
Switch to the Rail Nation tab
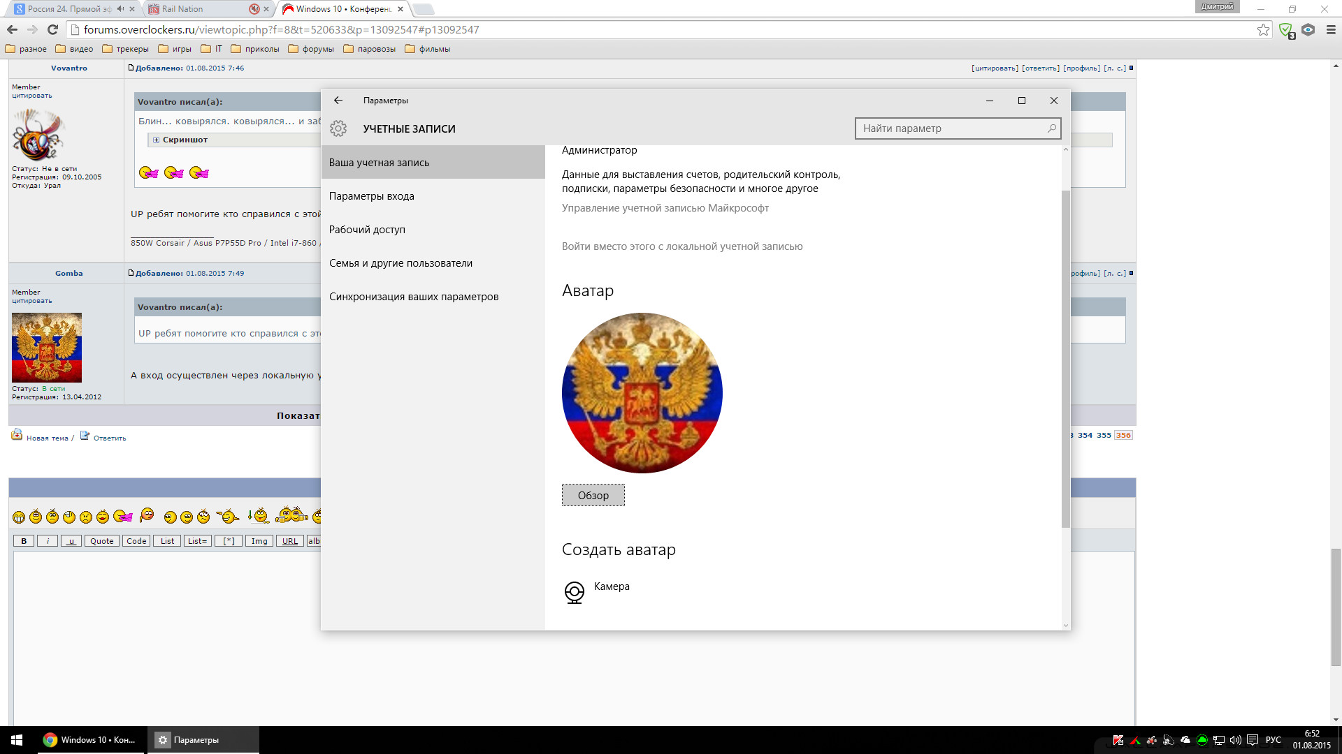click(x=182, y=9)
